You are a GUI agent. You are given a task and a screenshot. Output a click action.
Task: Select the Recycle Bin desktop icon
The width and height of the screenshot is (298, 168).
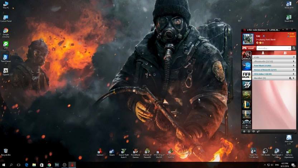[6, 152]
